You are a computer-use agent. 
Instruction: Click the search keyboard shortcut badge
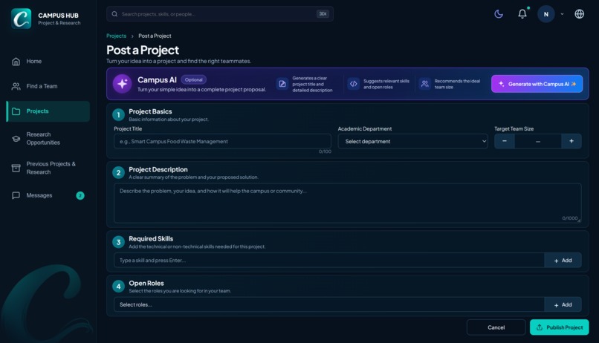[323, 14]
